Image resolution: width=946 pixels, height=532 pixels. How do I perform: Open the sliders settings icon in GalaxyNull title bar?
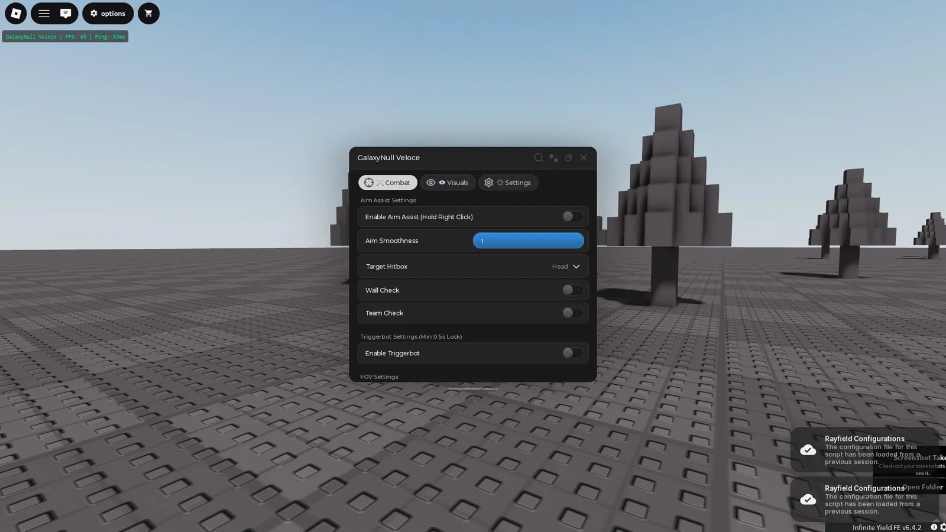pyautogui.click(x=553, y=158)
